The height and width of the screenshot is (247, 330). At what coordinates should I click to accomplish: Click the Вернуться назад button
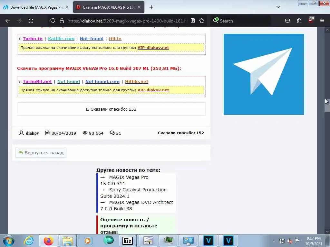coord(41,153)
